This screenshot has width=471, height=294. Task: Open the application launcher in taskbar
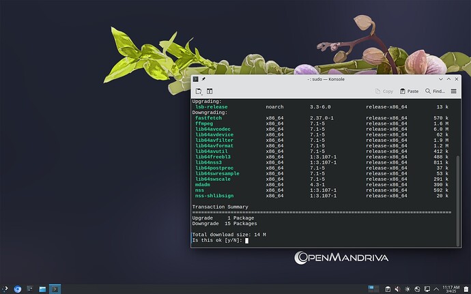(x=5, y=289)
